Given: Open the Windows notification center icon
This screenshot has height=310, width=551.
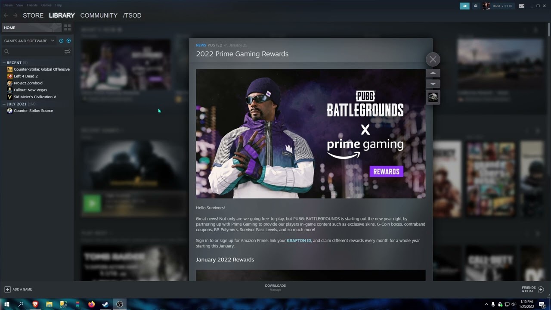Looking at the screenshot, I should pos(542,304).
